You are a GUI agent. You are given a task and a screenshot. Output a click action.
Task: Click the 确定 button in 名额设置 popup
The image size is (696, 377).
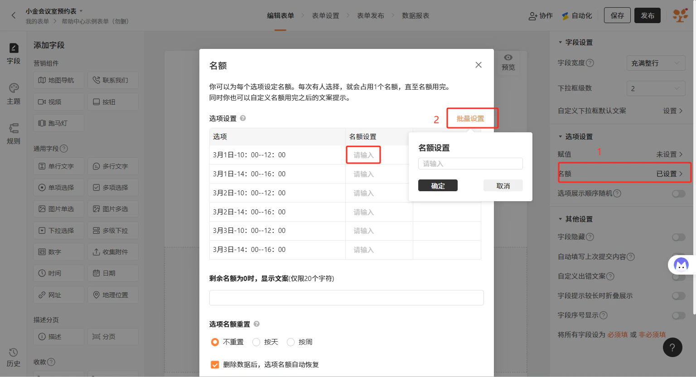point(438,186)
